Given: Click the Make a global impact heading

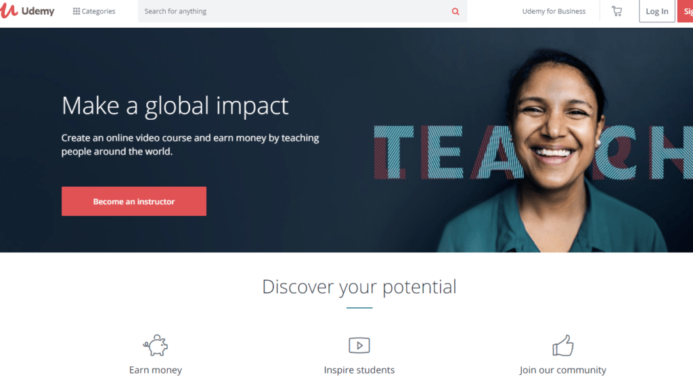Looking at the screenshot, I should tap(175, 106).
